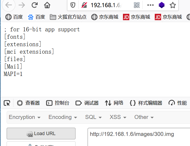Open the Other dropdown menu

coord(144,117)
